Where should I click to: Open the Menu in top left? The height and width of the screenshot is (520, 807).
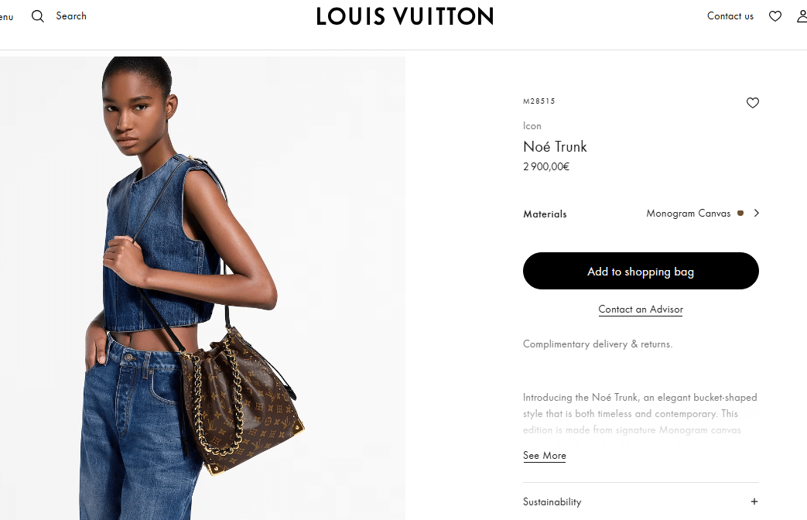click(6, 16)
